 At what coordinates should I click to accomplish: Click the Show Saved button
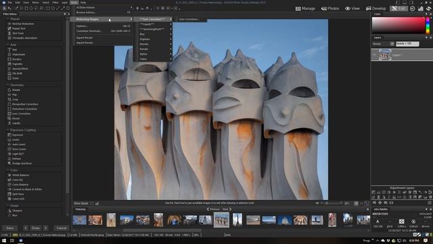[81, 203]
